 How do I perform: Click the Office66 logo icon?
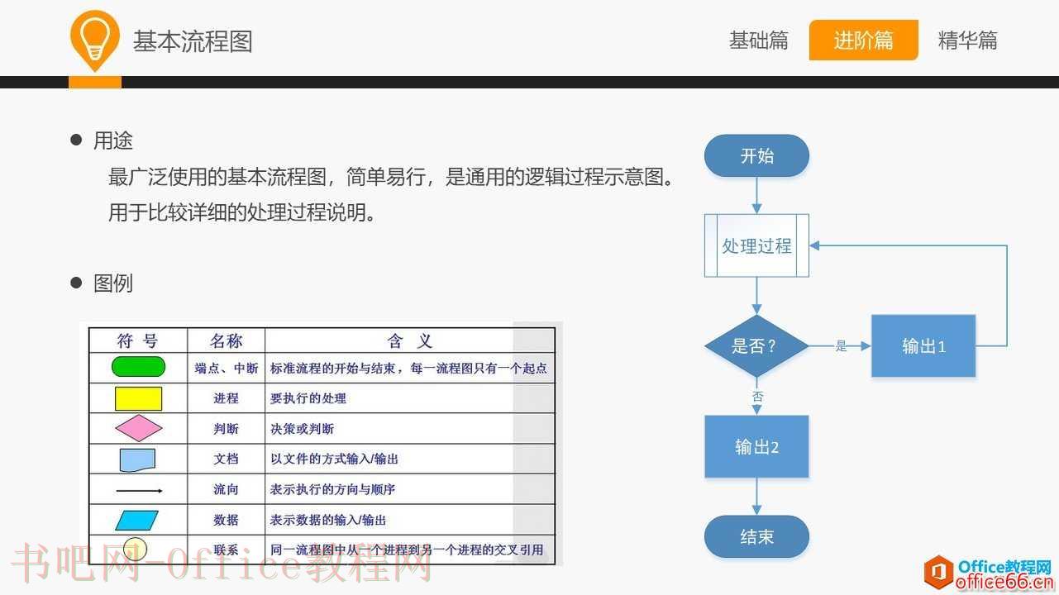(938, 572)
